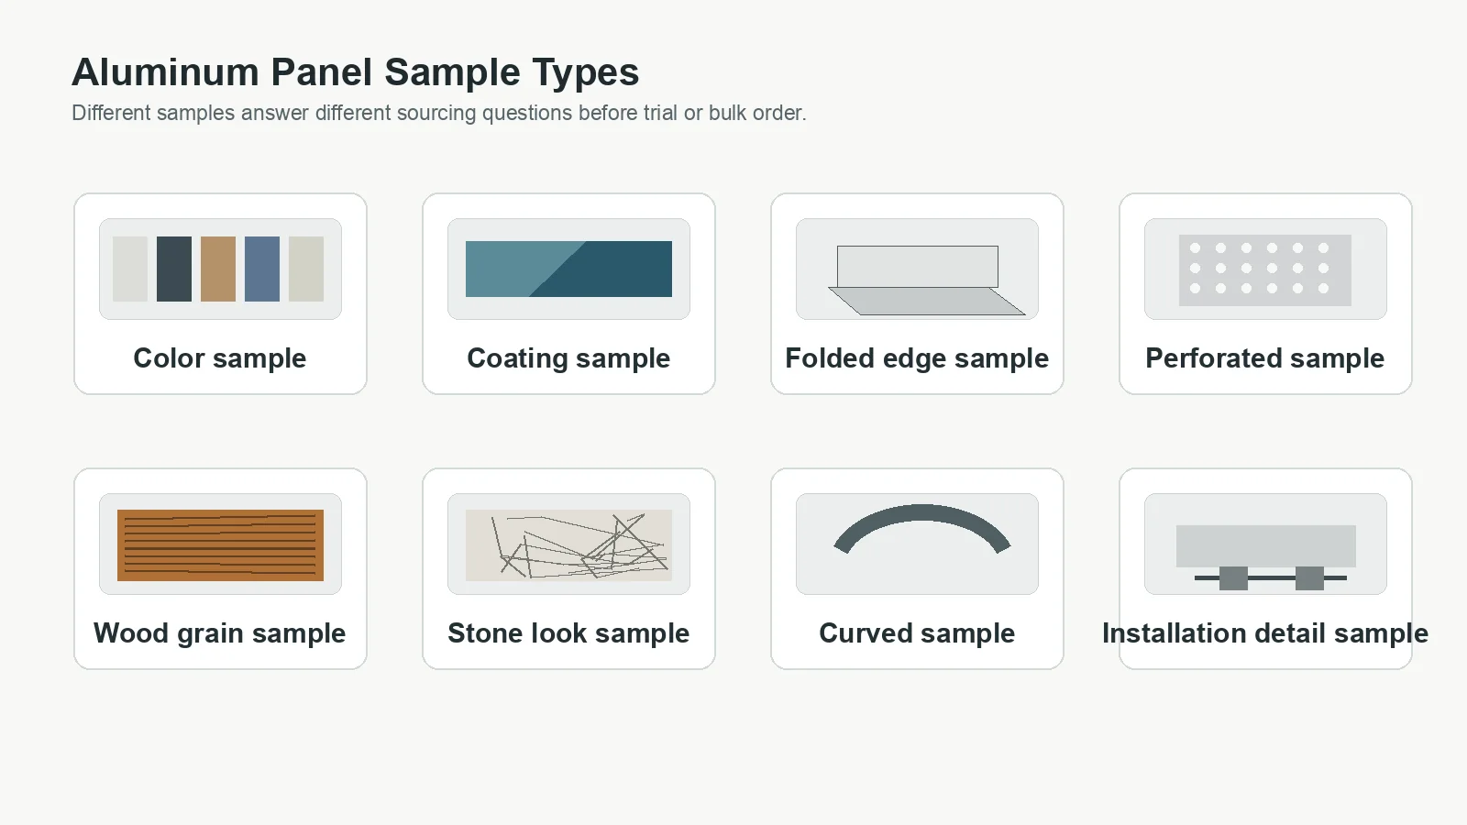
Task: Select the stone look cracked-line illustration
Action: coord(568,544)
